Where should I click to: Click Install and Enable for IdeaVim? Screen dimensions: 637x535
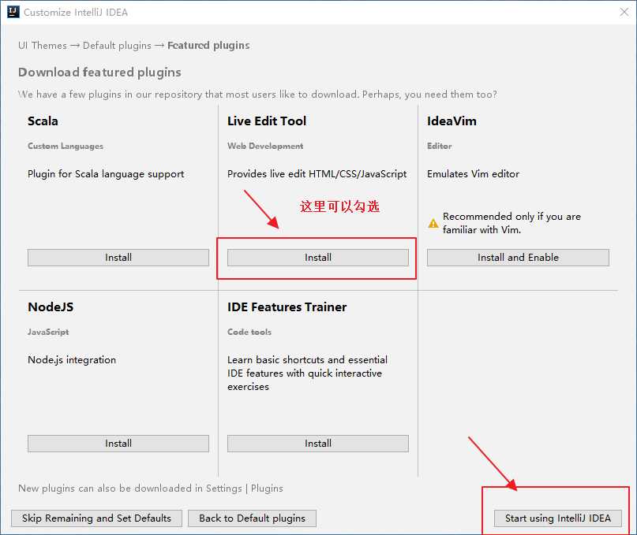pyautogui.click(x=518, y=258)
